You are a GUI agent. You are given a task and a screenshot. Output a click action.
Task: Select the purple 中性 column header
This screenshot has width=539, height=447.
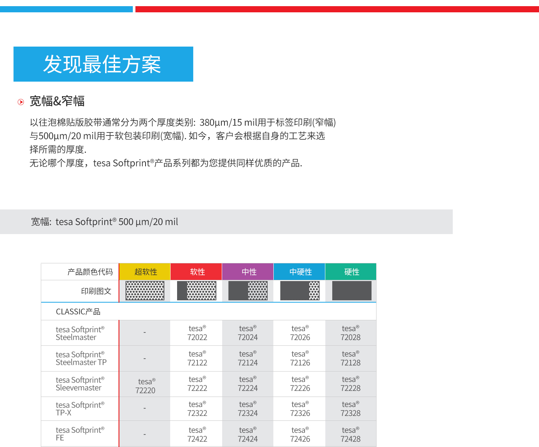(248, 272)
